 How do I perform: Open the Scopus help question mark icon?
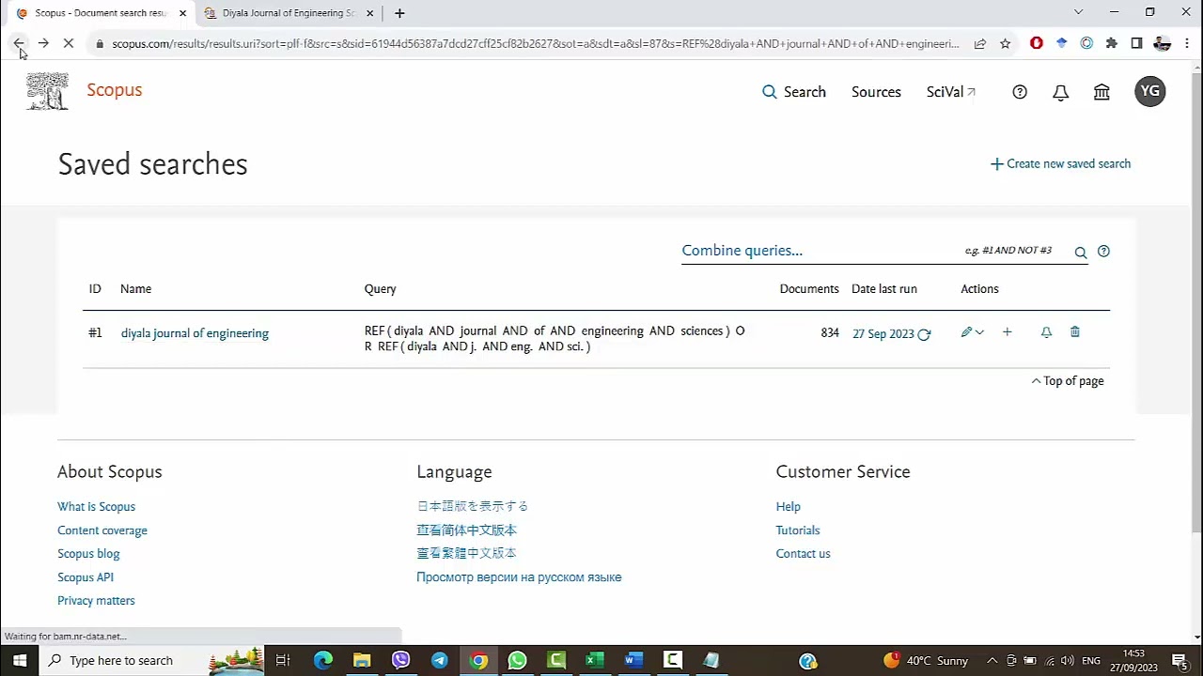[x=1020, y=92]
